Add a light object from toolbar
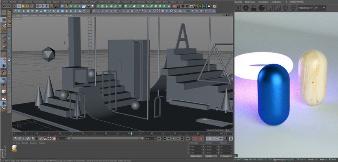This screenshot has height=162, width=338. click(92, 6)
